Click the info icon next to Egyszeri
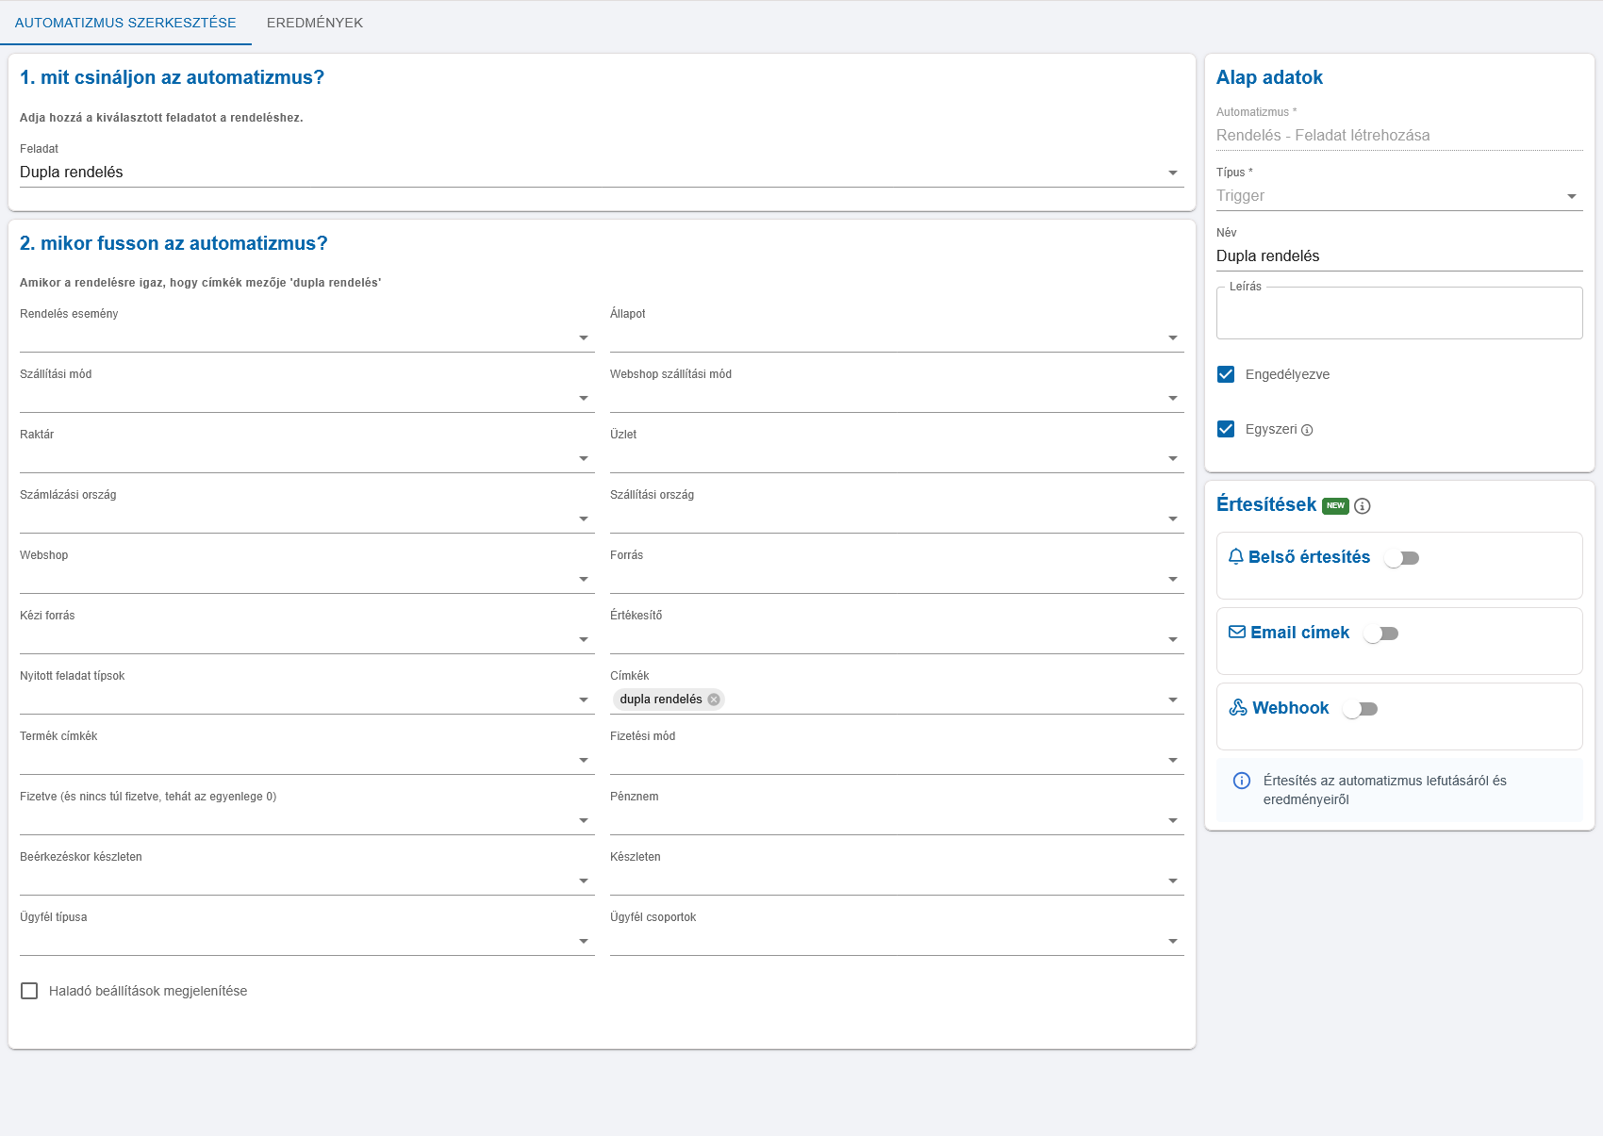This screenshot has height=1136, width=1603. [1307, 430]
